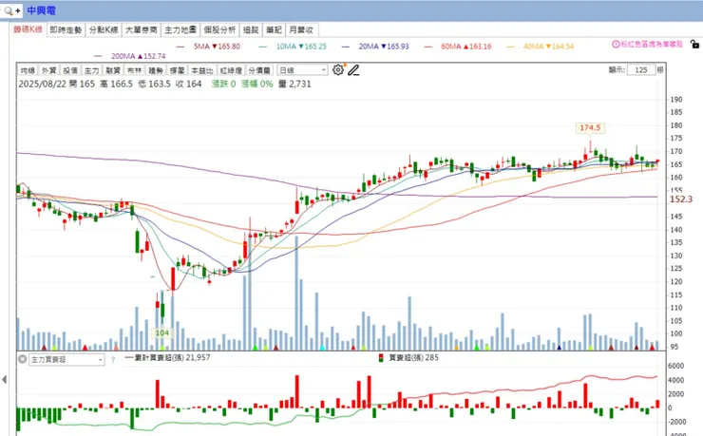Toggle the 均線 overlay button

pyautogui.click(x=28, y=70)
